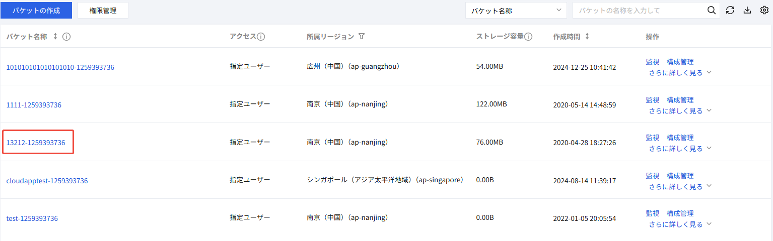Open the table settings gear icon

pyautogui.click(x=764, y=11)
